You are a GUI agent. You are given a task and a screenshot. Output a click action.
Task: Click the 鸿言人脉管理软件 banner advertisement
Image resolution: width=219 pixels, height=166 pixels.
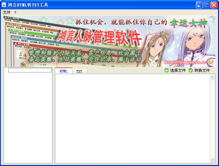click(109, 41)
